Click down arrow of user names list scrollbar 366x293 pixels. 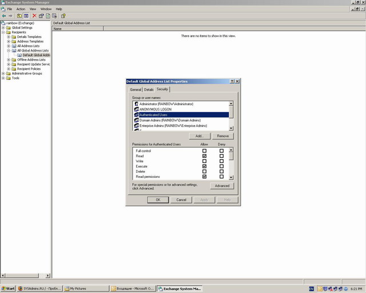coord(231,128)
